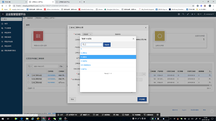
Task: Open the second sidebar item with gear icon
Action: point(11,28)
